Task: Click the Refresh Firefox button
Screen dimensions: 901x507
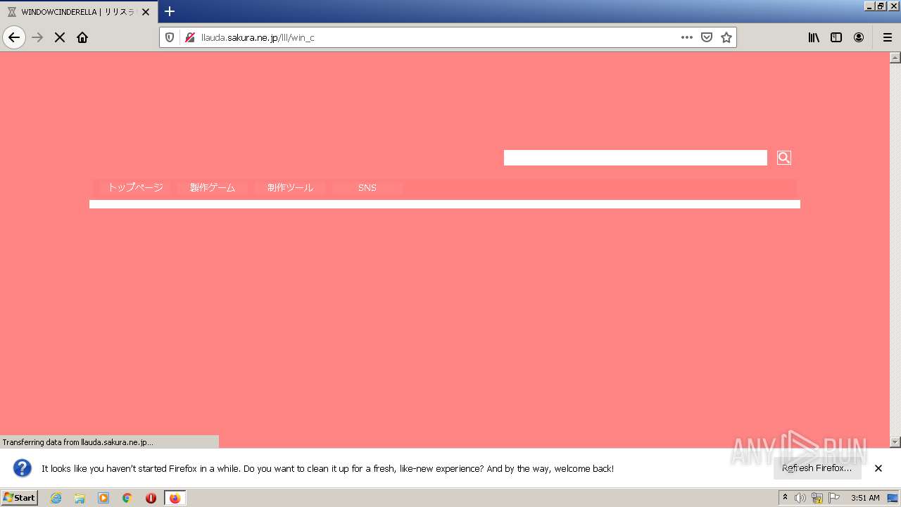Action: (x=817, y=468)
